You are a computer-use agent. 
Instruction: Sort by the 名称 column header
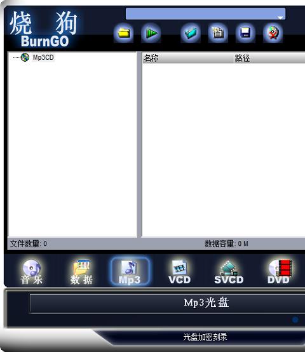tap(188, 58)
